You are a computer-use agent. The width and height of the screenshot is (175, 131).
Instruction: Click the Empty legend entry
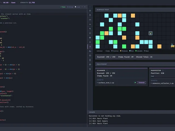click(107, 51)
